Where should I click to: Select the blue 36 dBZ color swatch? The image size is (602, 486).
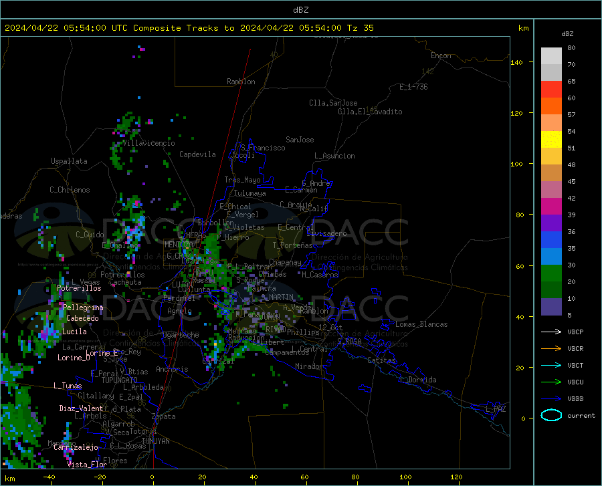(x=551, y=240)
